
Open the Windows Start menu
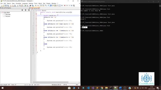coord(2,88)
